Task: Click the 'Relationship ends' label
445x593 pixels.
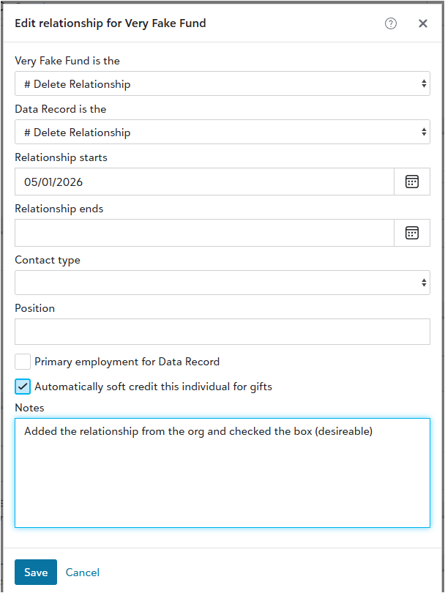Action: pyautogui.click(x=59, y=209)
